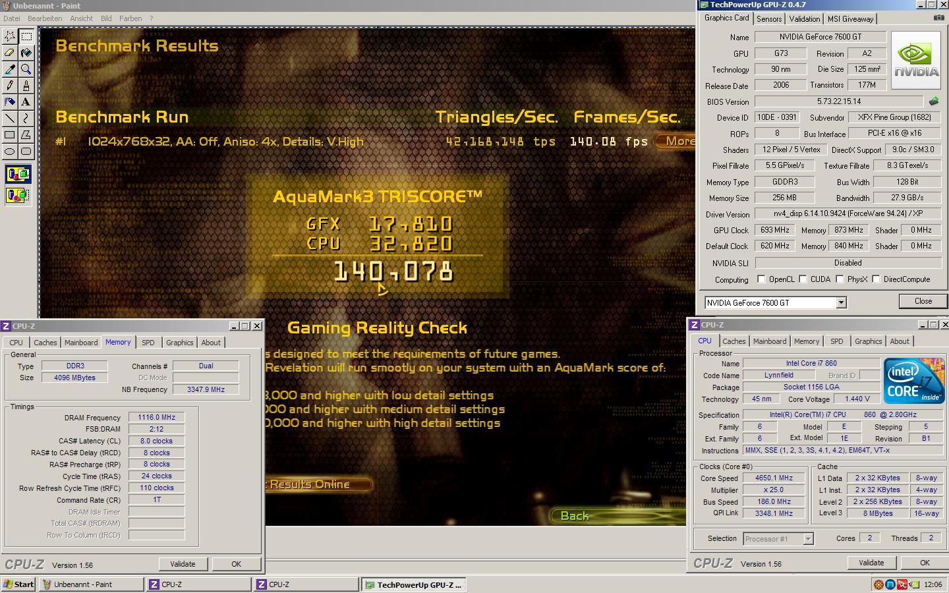Select the color picker eyedropper tool
This screenshot has width=949, height=593.
pos(10,69)
